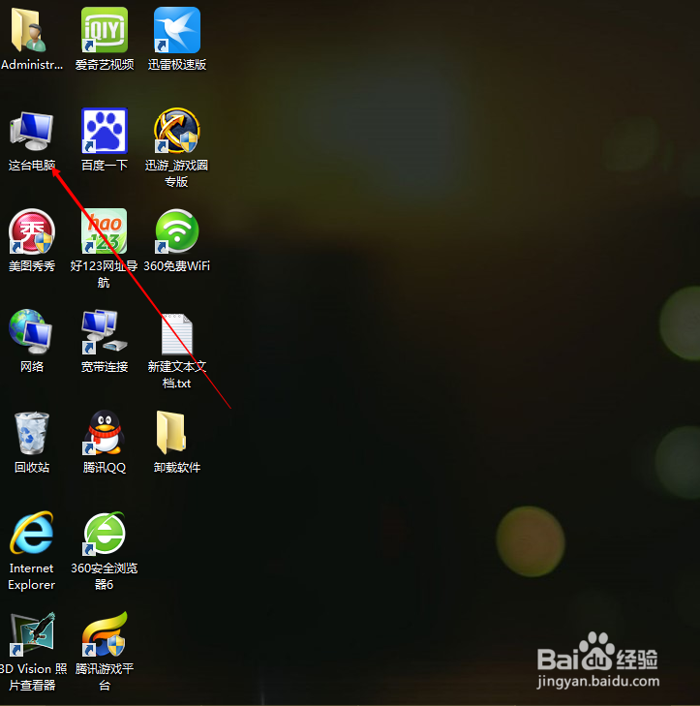This screenshot has width=700, height=706.
Task: Open the 百度一下 paw shortcut
Action: pos(105,131)
